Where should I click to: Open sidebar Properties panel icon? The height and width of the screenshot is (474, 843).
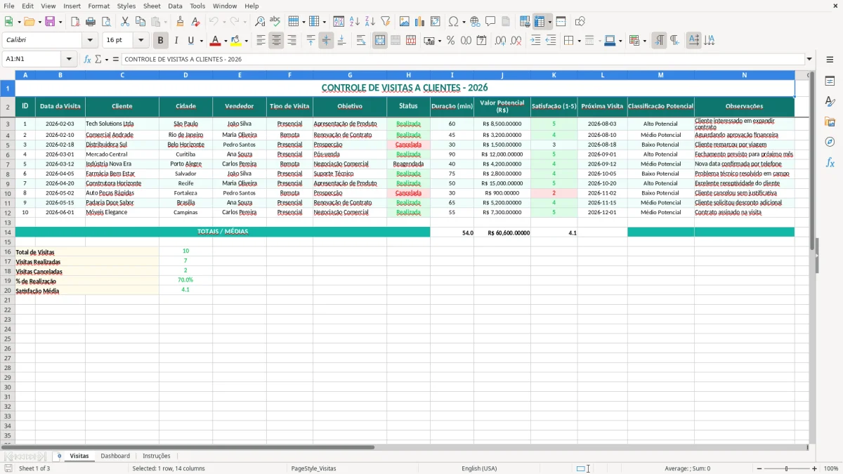coord(830,81)
